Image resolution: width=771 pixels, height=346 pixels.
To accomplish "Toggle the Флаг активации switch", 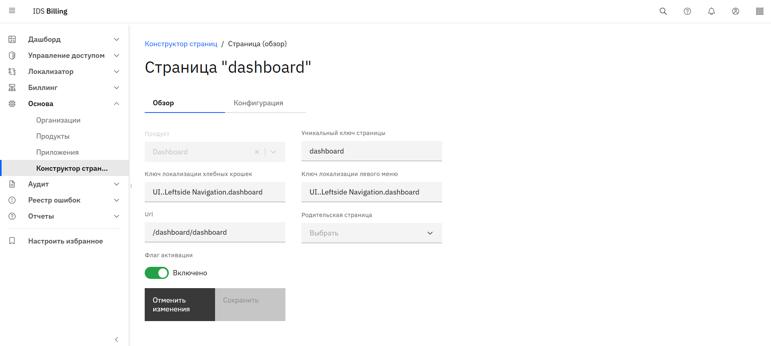I will coord(157,273).
